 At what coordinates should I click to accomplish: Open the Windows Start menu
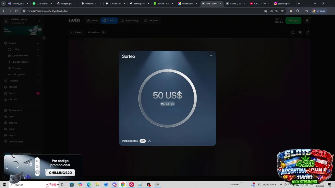tap(4, 185)
